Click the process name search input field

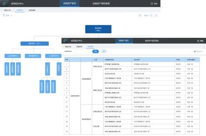(82, 52)
